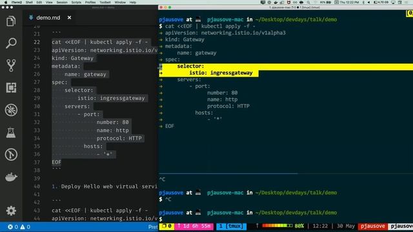The image size is (413, 232).
Task: Click the markdown file icon on the demo.md tab
Action: coord(31,17)
